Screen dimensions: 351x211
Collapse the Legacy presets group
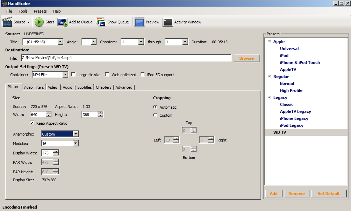pos(270,97)
